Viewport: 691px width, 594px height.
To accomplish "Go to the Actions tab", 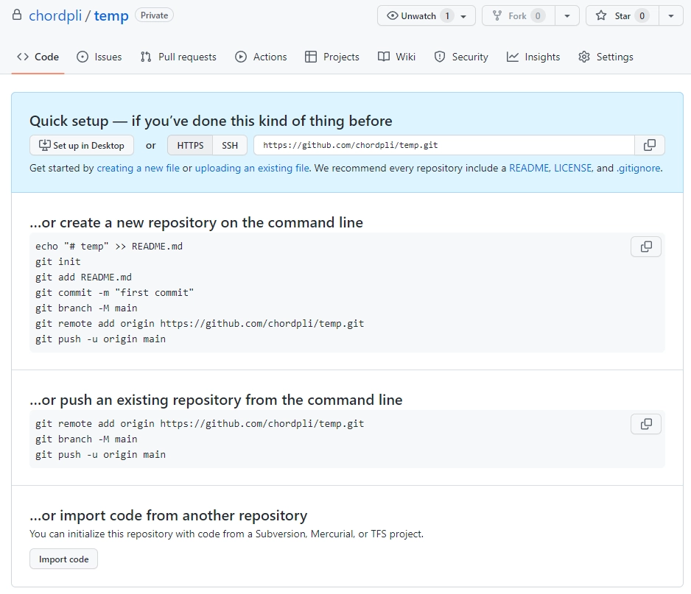I will (x=261, y=57).
